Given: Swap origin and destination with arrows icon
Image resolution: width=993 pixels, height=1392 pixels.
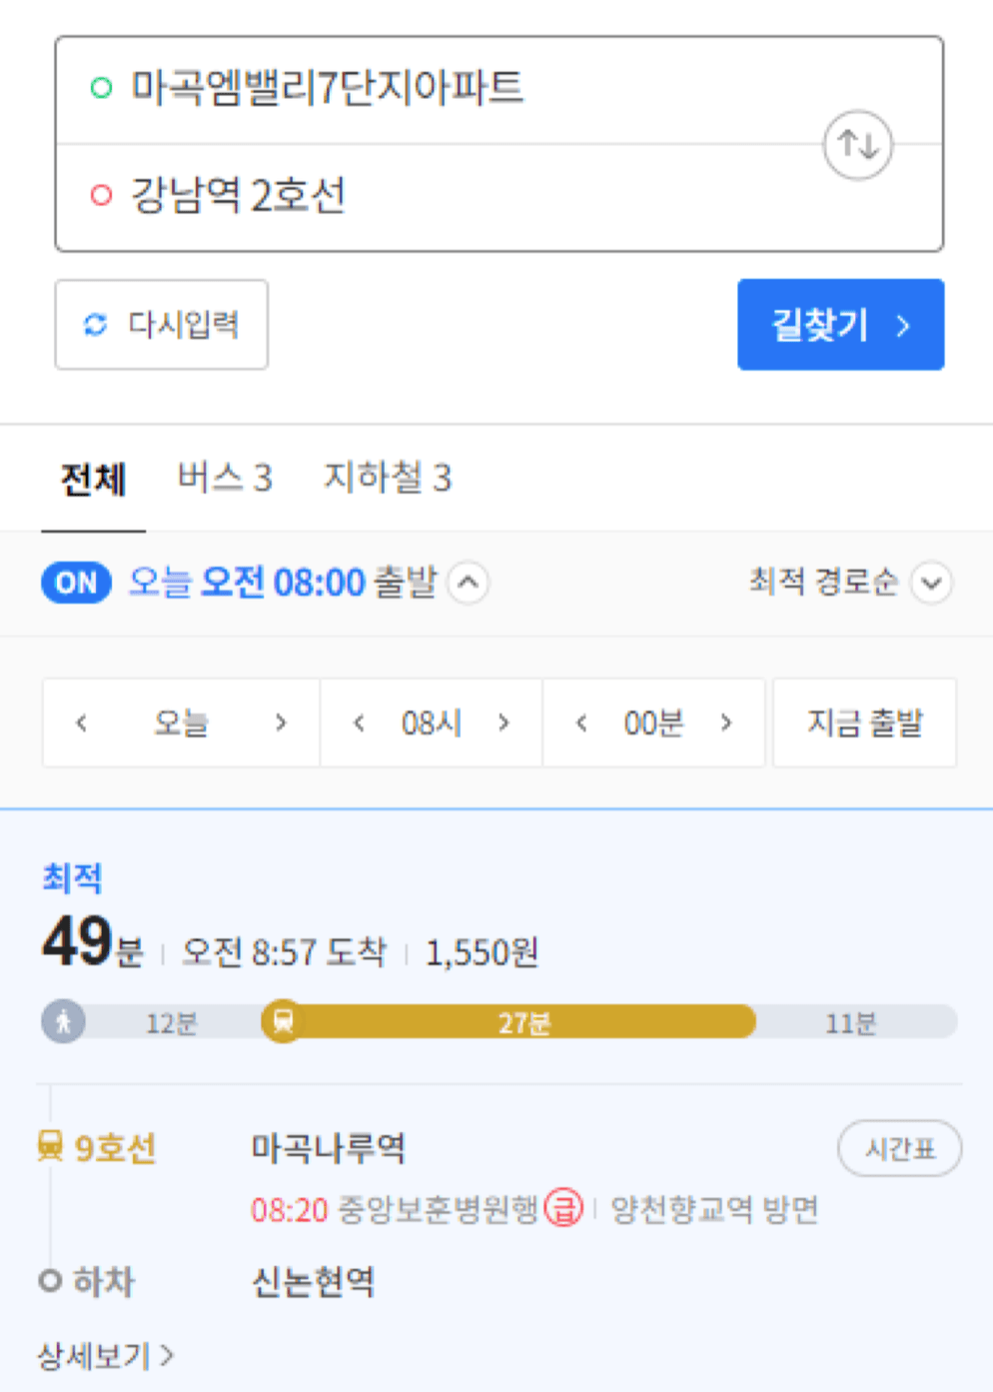Looking at the screenshot, I should click(x=857, y=145).
